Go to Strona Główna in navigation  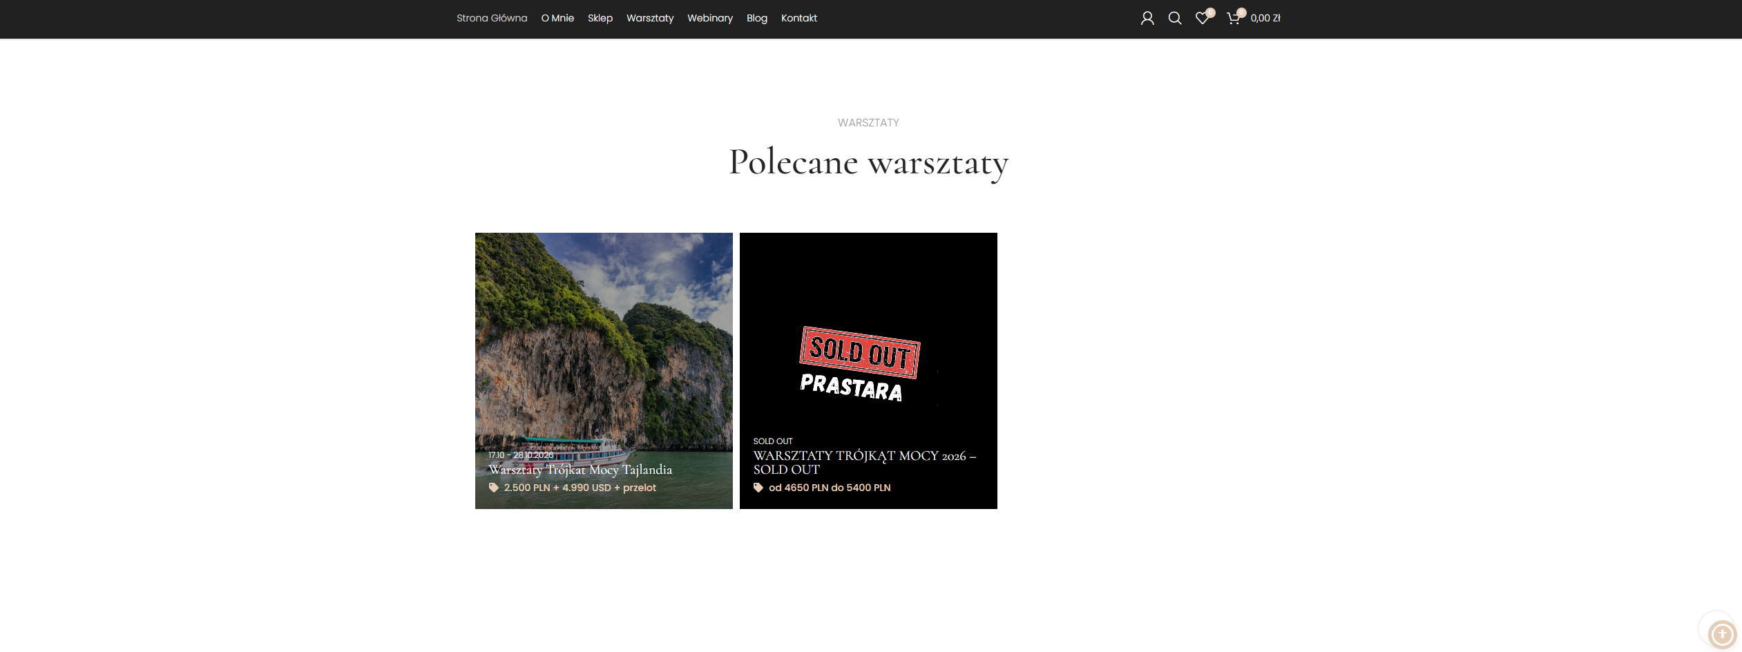click(491, 19)
